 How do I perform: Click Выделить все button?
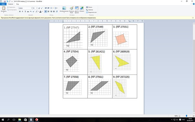pyautogui.click(x=91, y=12)
